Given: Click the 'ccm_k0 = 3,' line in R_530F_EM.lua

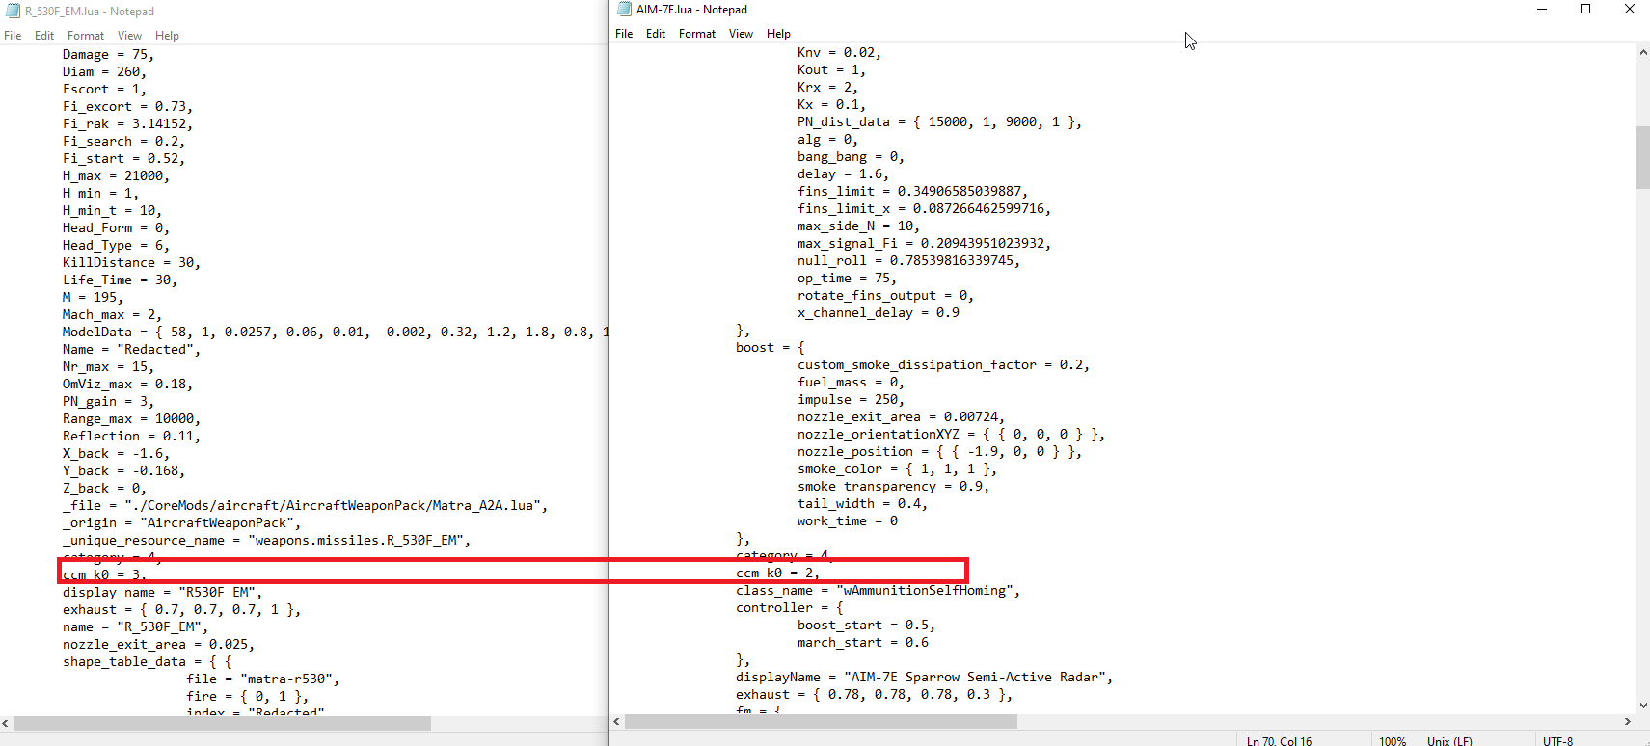Looking at the screenshot, I should click(x=105, y=574).
